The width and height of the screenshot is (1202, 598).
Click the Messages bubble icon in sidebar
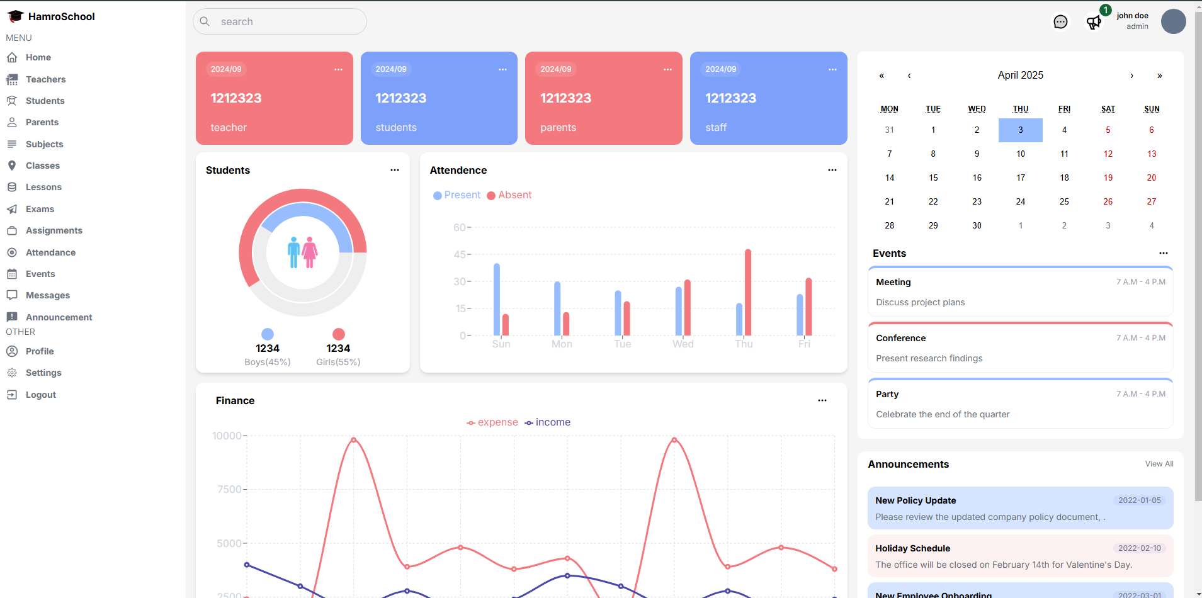coord(12,295)
